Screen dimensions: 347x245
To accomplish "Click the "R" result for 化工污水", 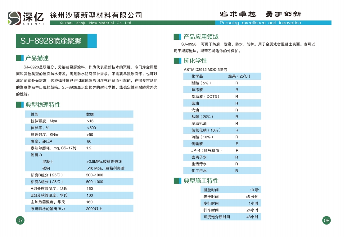I will pyautogui.click(x=237, y=171).
